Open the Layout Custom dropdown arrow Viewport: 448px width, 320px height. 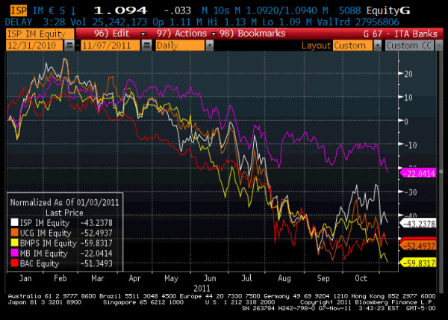pyautogui.click(x=377, y=46)
